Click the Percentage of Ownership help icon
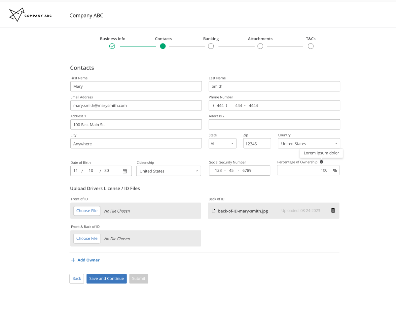Screen dimensions: 396x326 [x=321, y=162]
